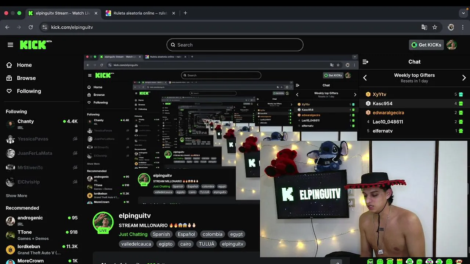
Task: Open the hamburger sidebar menu
Action: (x=10, y=45)
